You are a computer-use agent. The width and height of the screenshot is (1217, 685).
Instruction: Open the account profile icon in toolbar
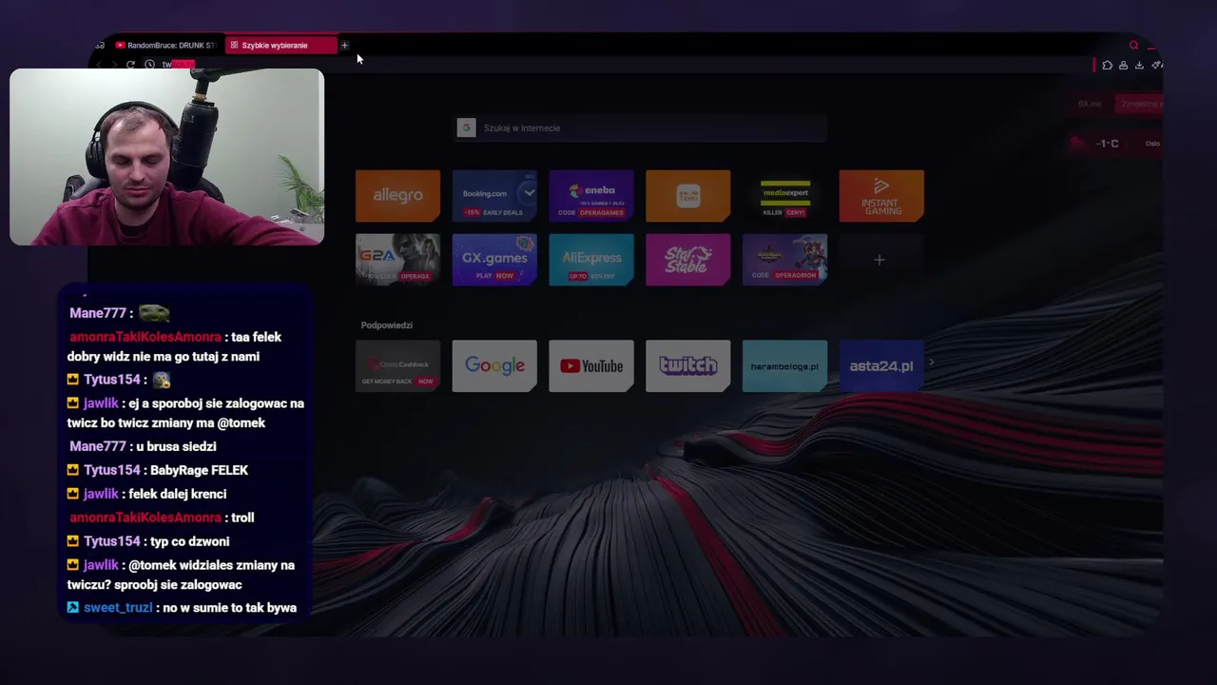coord(1123,65)
